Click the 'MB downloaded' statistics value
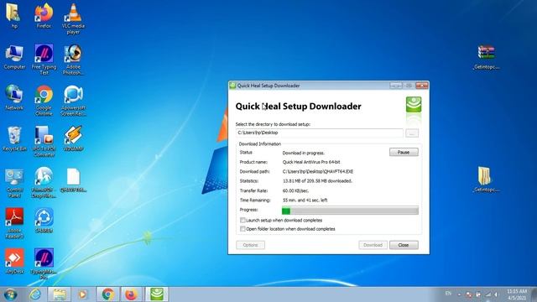Image resolution: width=537 pixels, height=302 pixels. (x=317, y=181)
